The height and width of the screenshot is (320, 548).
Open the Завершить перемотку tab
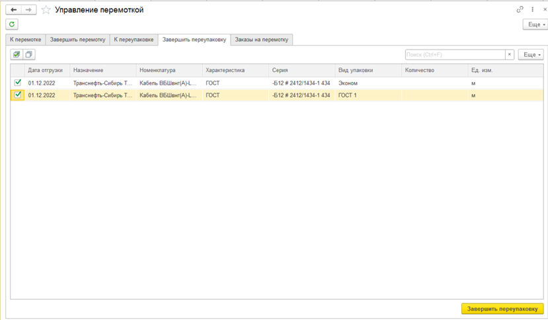77,40
